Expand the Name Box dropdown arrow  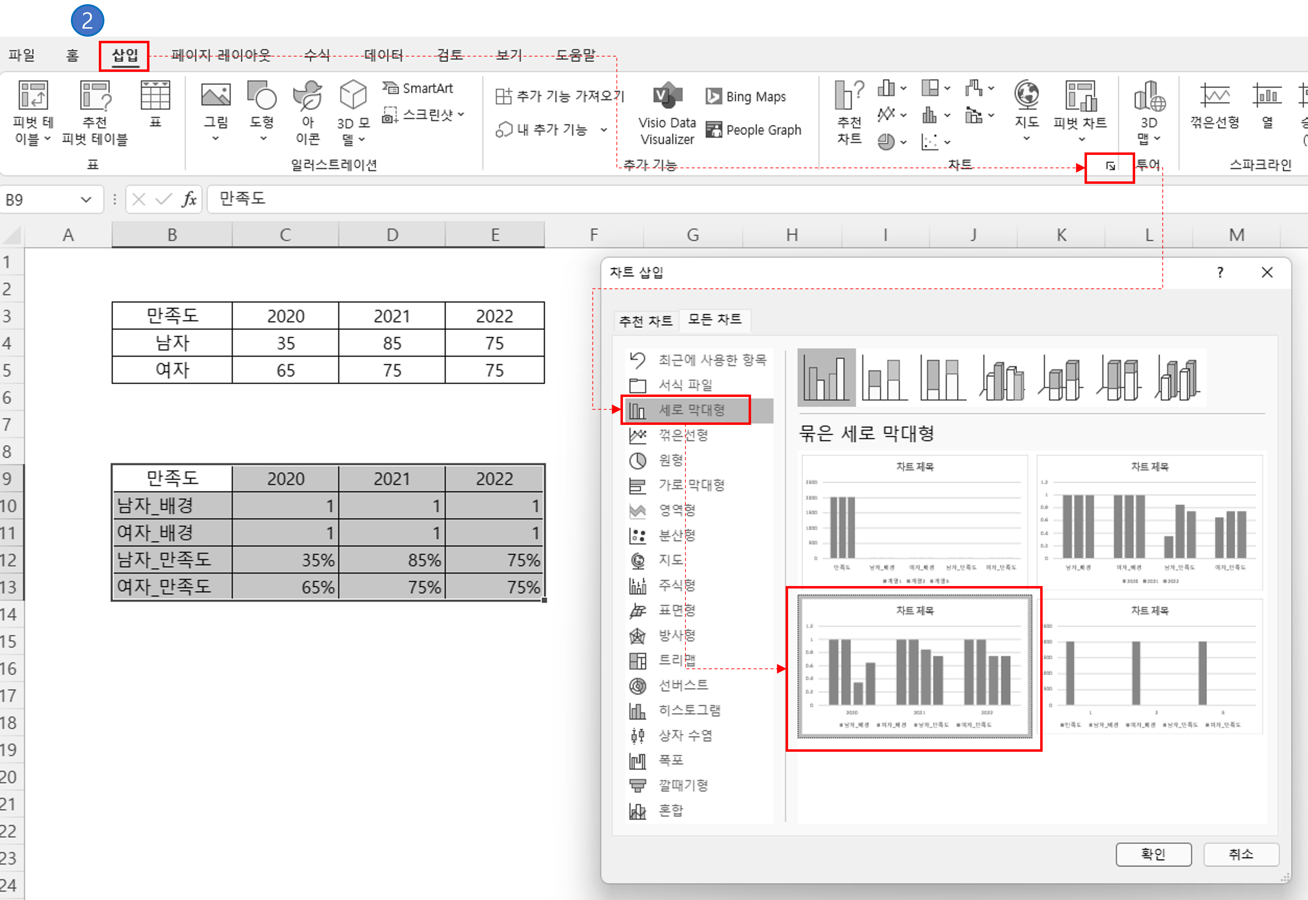click(86, 199)
